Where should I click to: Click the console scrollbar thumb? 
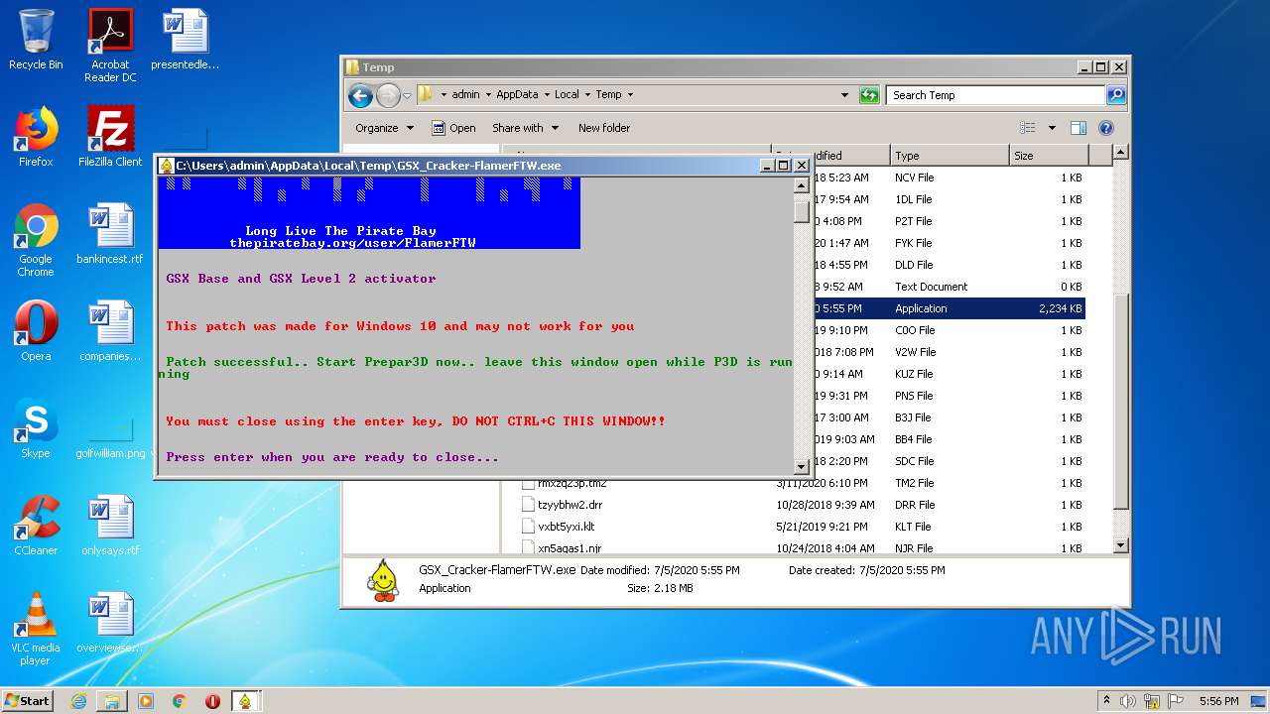pos(802,211)
